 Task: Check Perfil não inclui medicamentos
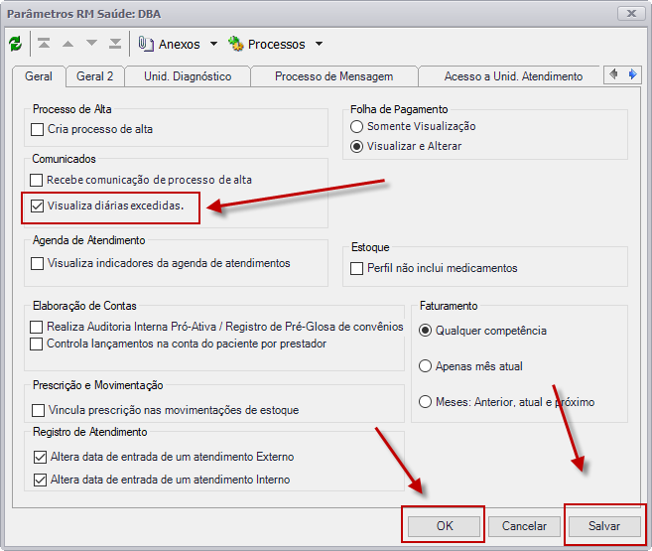(x=357, y=268)
